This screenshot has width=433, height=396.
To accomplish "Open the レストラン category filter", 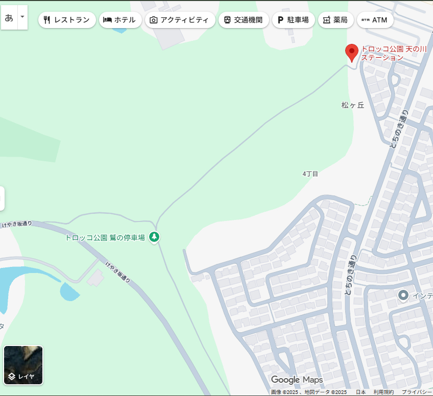I will pos(67,20).
